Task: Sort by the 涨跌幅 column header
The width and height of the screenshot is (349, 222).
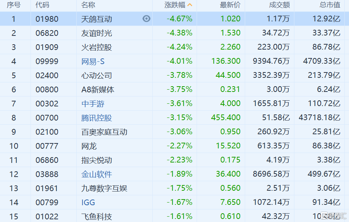Action: (x=175, y=5)
